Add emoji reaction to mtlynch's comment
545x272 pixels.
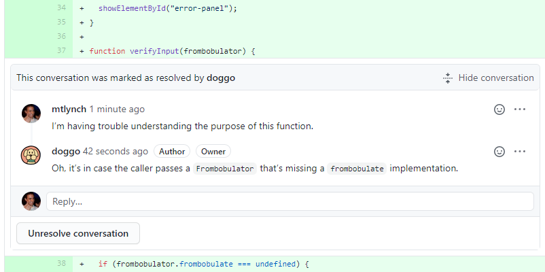click(x=499, y=109)
